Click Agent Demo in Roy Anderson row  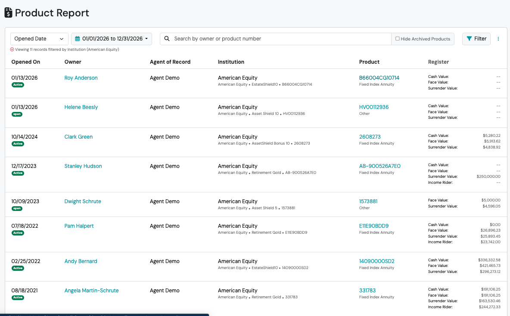tap(165, 77)
